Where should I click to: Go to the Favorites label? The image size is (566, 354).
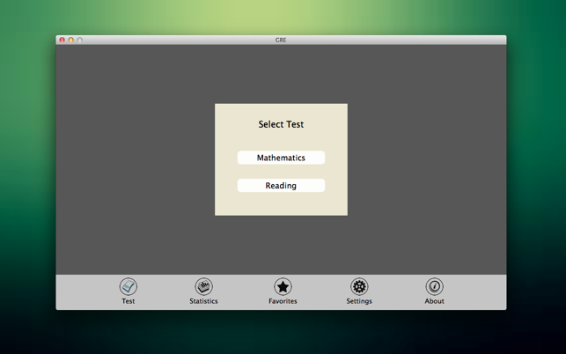coord(283,301)
